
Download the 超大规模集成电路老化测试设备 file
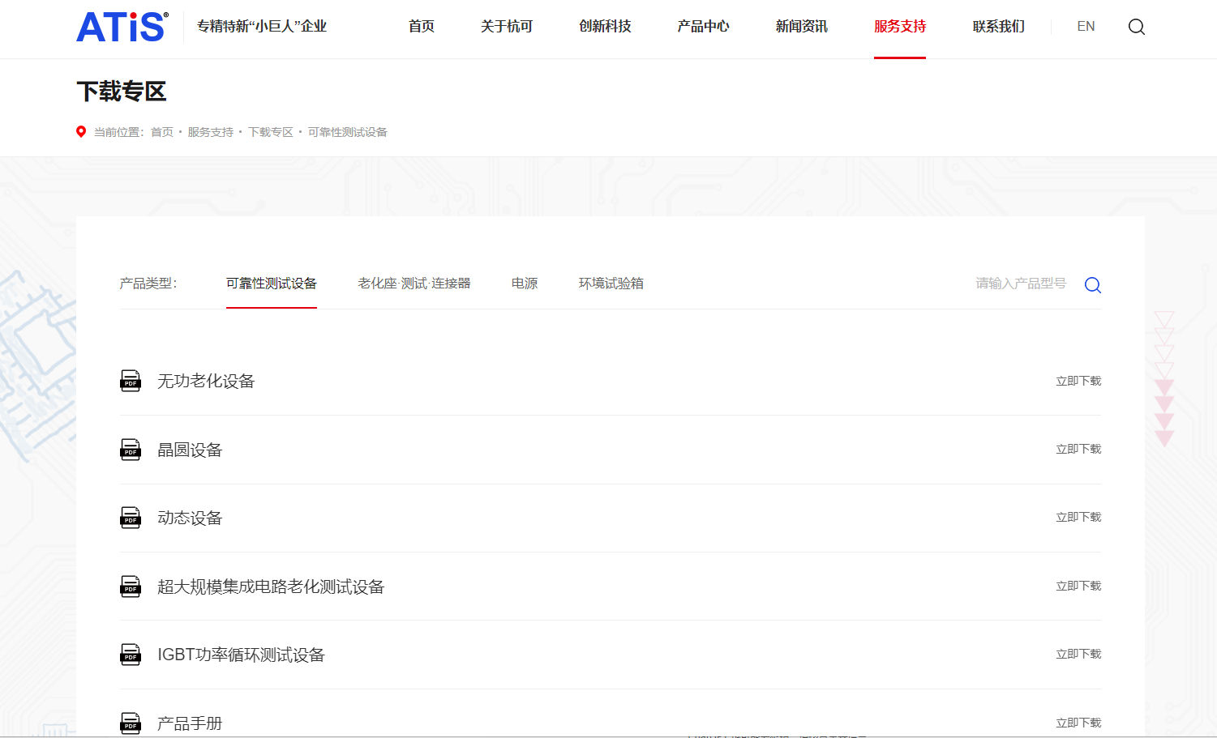(x=1078, y=586)
